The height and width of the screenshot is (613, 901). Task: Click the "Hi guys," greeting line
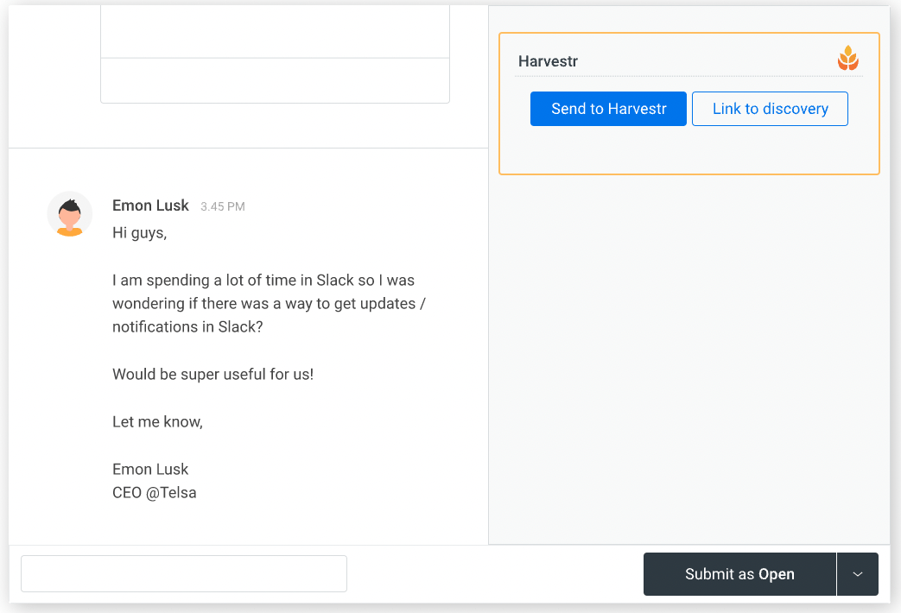click(x=139, y=233)
